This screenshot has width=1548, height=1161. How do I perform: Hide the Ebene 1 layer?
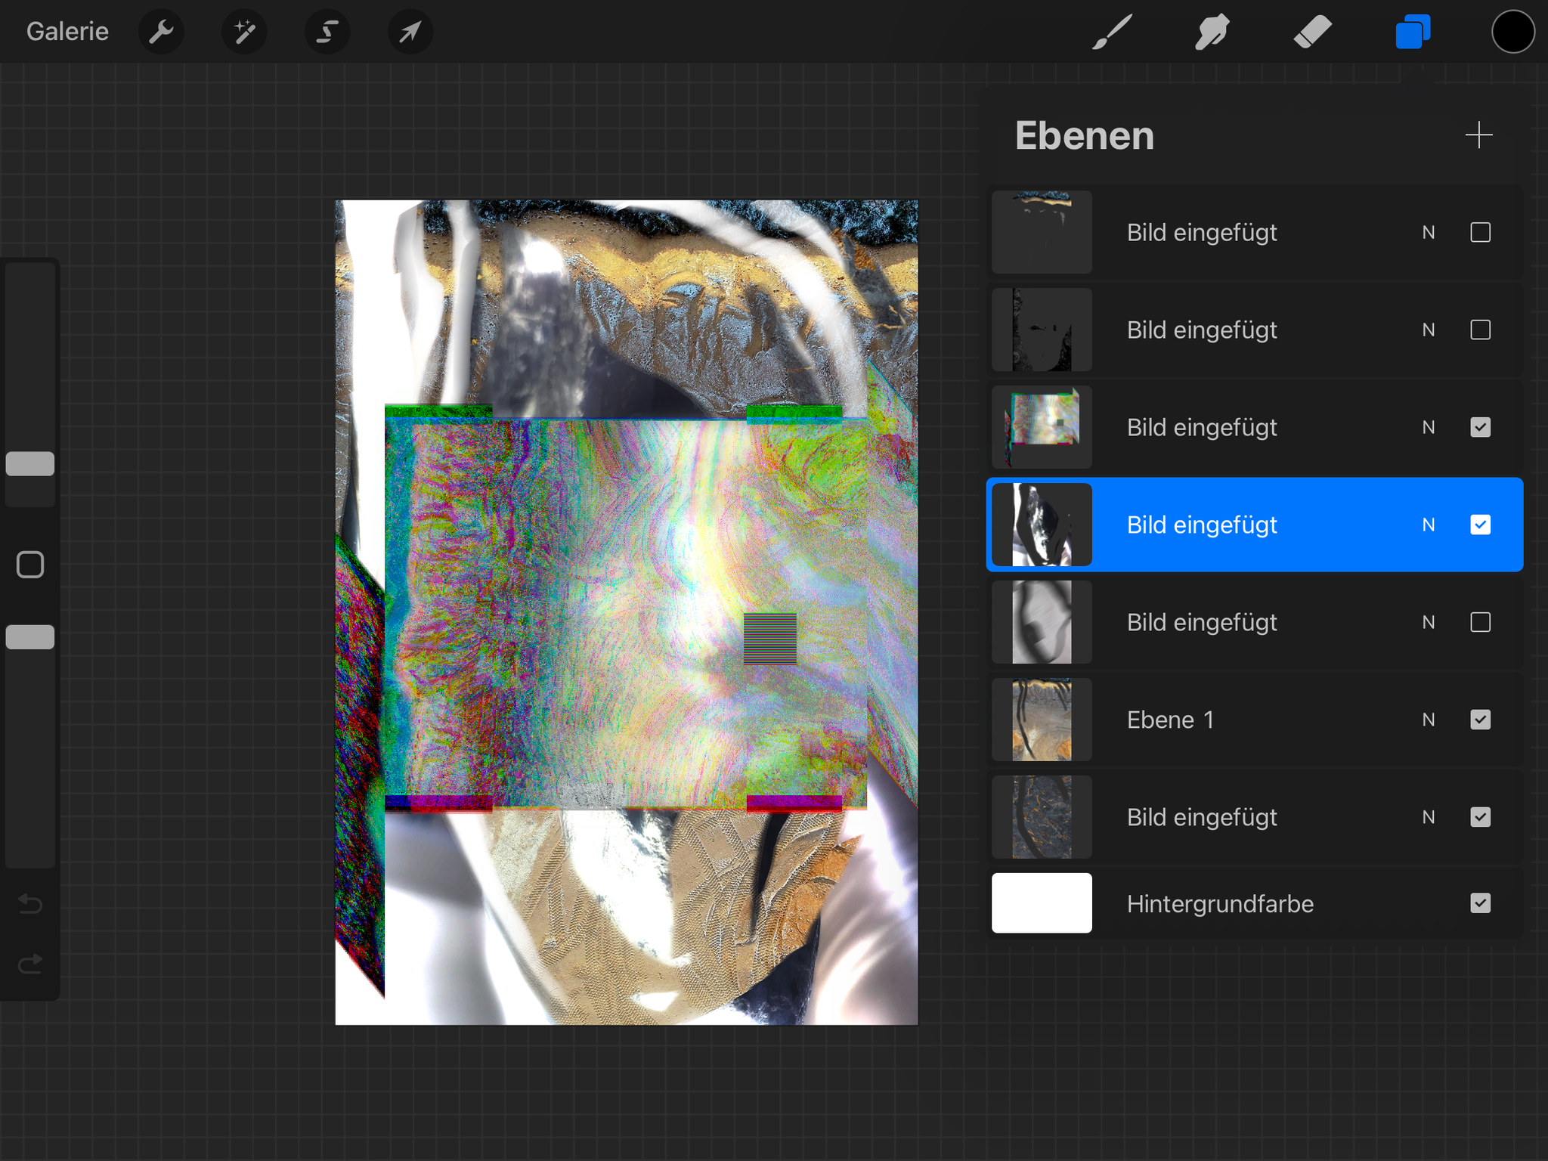pos(1480,720)
